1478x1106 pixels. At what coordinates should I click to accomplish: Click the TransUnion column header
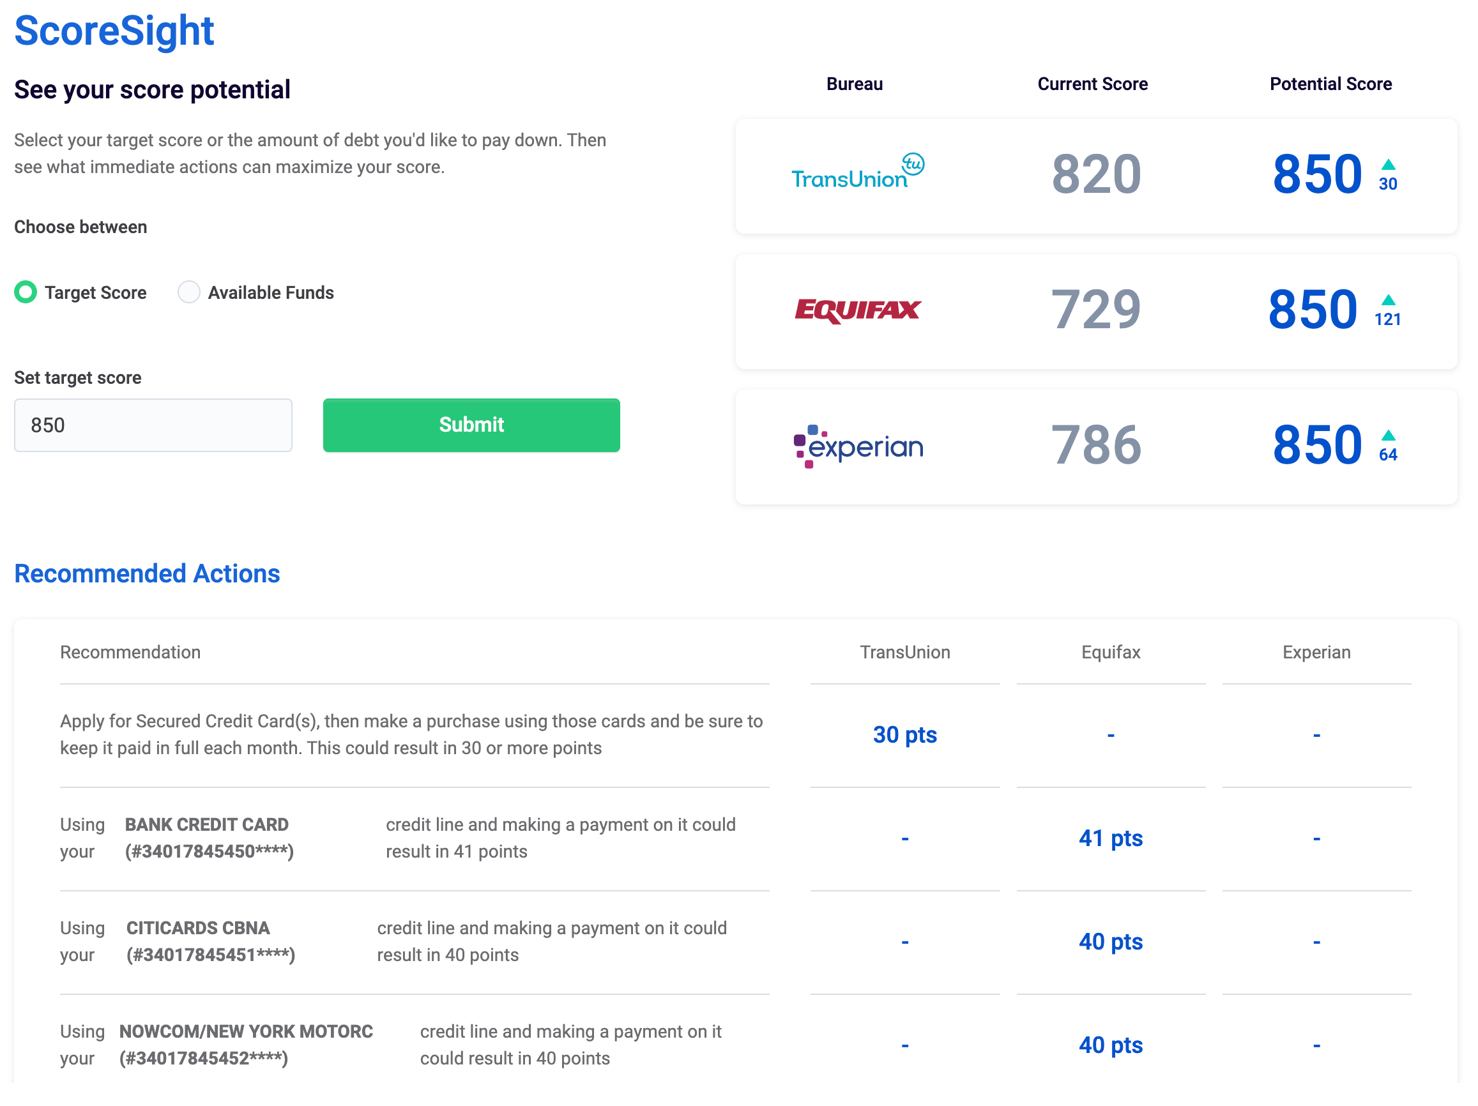(904, 652)
